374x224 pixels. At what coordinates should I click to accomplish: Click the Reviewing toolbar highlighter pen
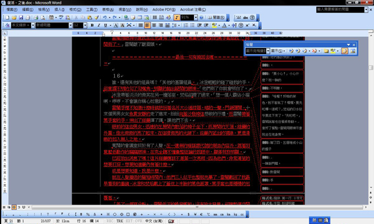[333, 51]
